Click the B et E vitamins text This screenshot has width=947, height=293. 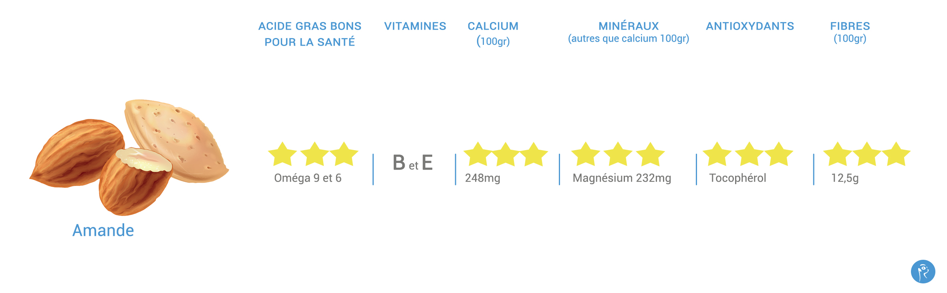coord(413,163)
